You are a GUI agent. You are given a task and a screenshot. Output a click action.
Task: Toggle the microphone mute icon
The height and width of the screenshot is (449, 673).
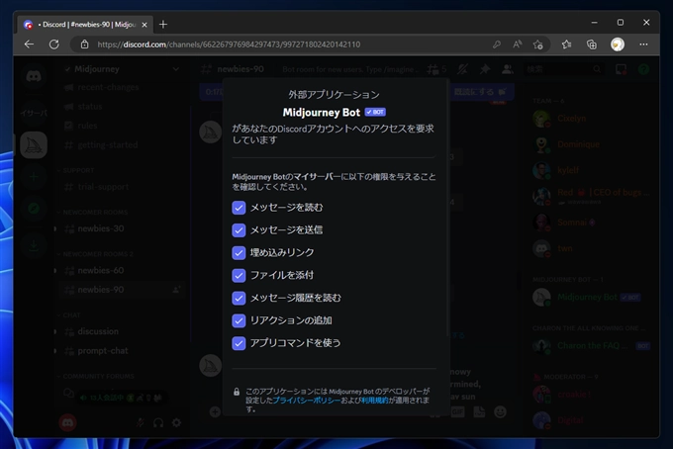pos(141,423)
